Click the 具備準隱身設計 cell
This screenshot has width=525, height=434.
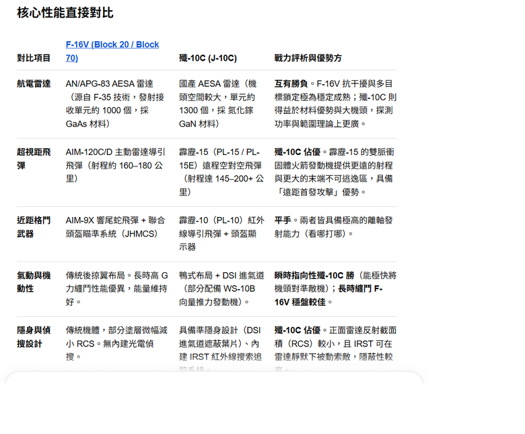tap(220, 348)
